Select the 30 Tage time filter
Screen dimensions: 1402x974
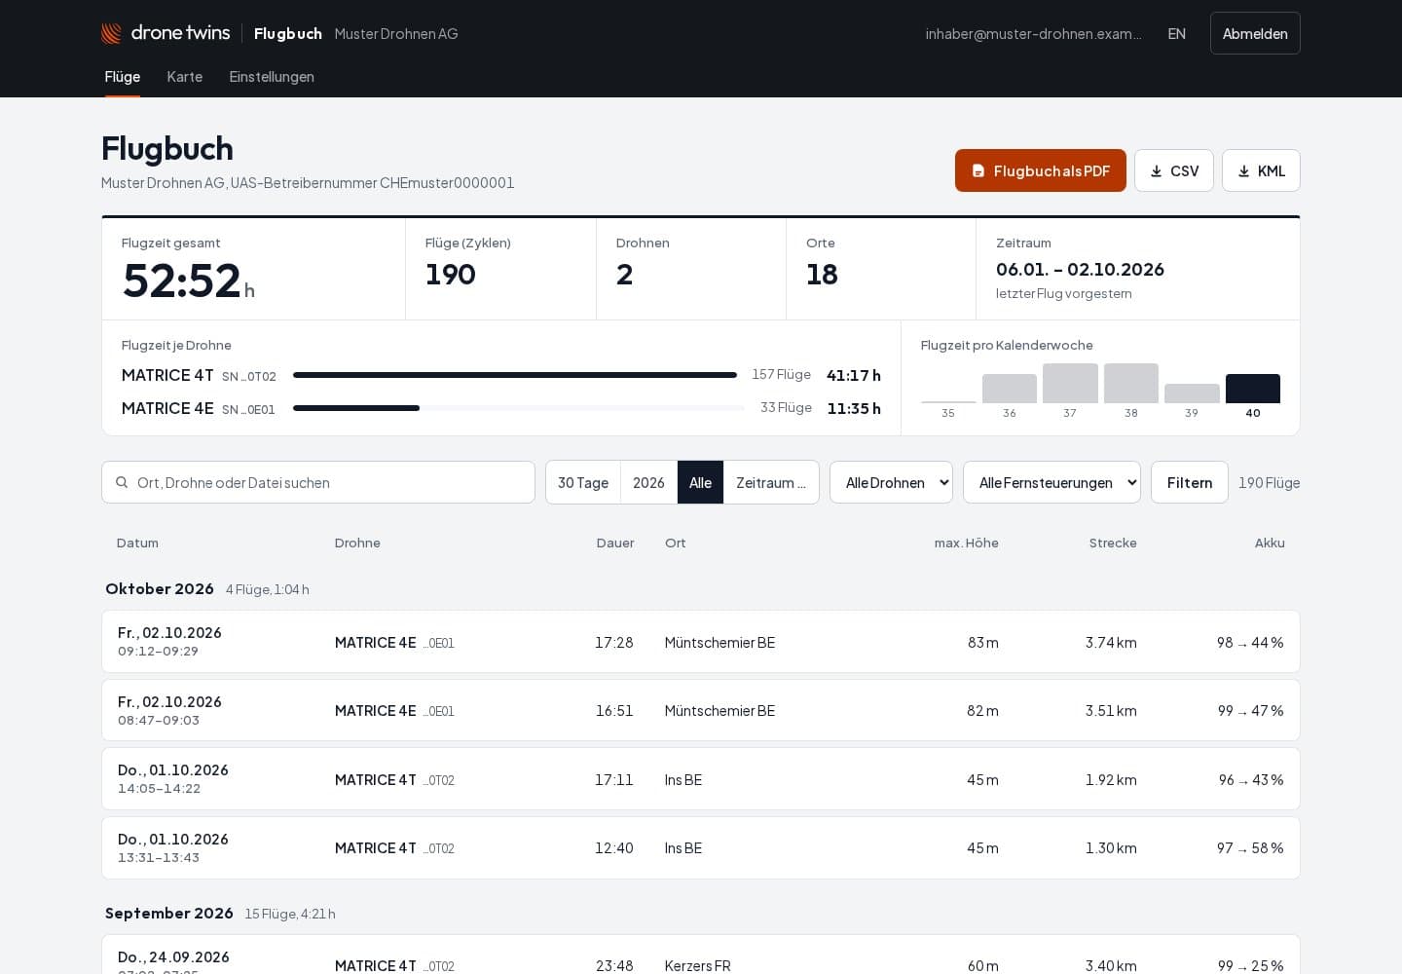point(583,482)
